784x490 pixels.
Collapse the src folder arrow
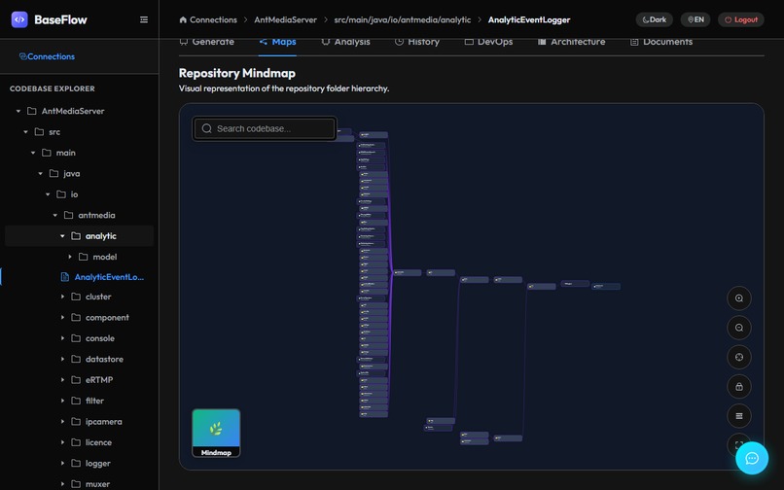coord(26,132)
